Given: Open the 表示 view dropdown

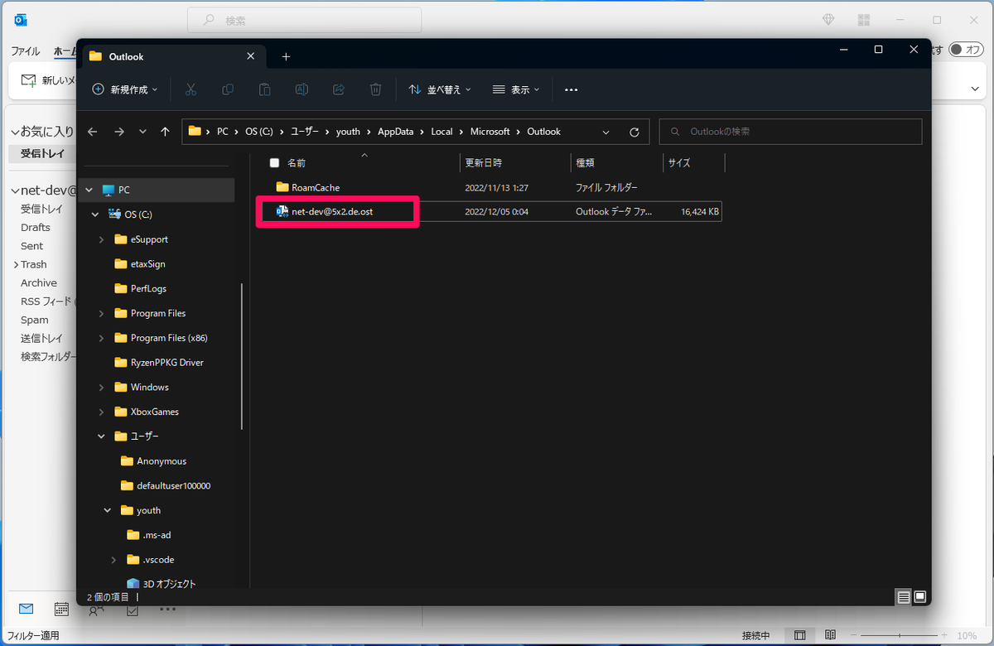Looking at the screenshot, I should (516, 89).
